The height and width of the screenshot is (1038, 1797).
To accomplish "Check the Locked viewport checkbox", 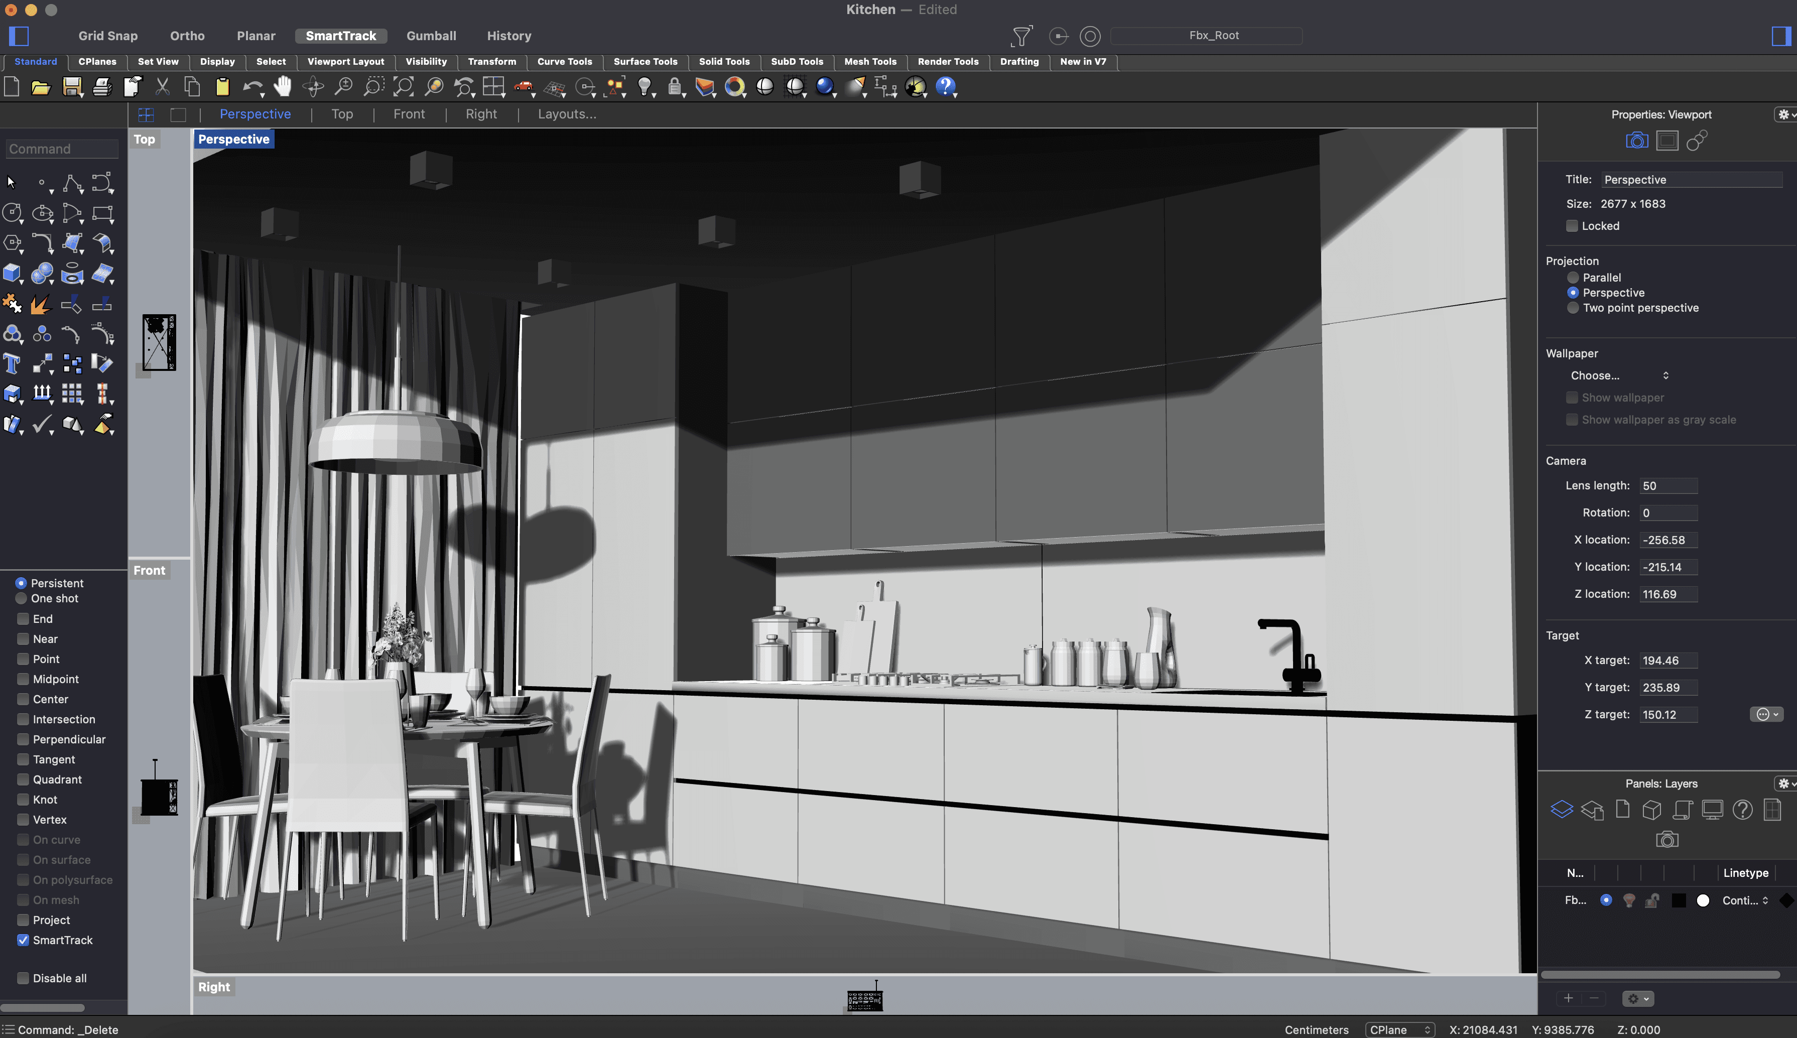I will pos(1571,226).
